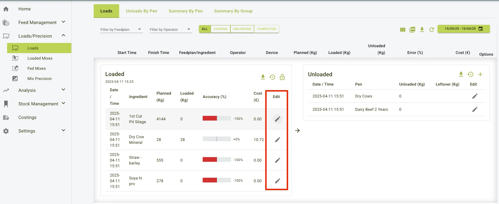Select the LOADING status filter
The width and height of the screenshot is (499, 204).
pos(220,29)
